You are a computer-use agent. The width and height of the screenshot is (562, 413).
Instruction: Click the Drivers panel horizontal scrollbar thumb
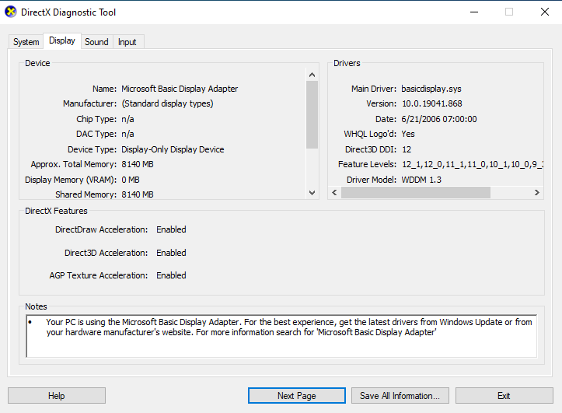[417, 193]
